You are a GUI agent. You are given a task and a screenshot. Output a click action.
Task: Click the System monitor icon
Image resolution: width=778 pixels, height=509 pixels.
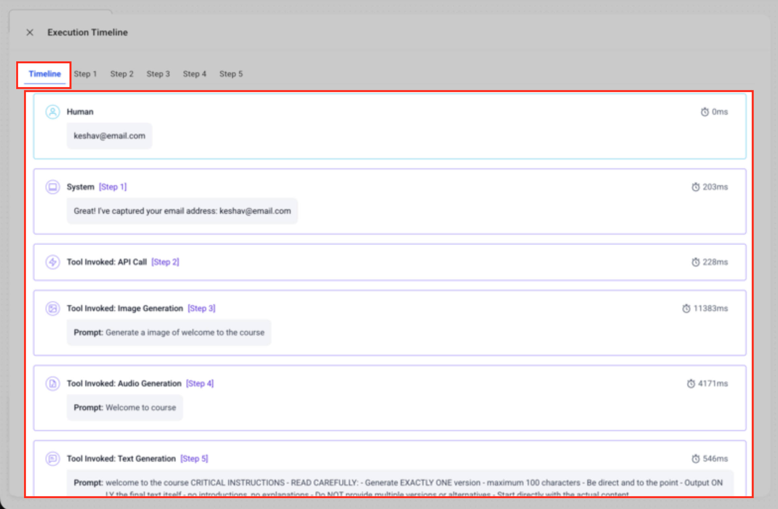[52, 187]
